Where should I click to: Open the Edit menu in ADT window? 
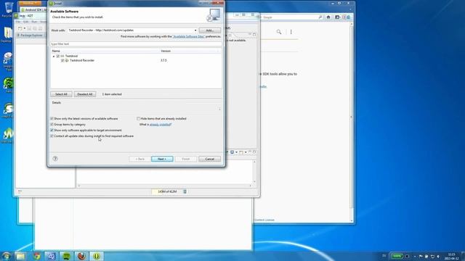[x=26, y=22]
